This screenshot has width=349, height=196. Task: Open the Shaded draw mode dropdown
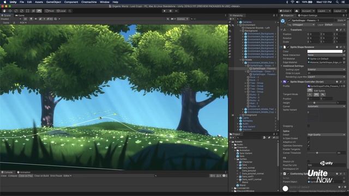[11, 19]
